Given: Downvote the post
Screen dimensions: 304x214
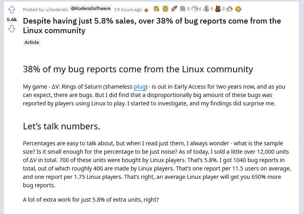Looking at the screenshot, I should [12, 29].
